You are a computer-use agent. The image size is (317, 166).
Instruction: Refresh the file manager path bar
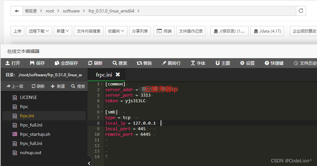click(301, 11)
